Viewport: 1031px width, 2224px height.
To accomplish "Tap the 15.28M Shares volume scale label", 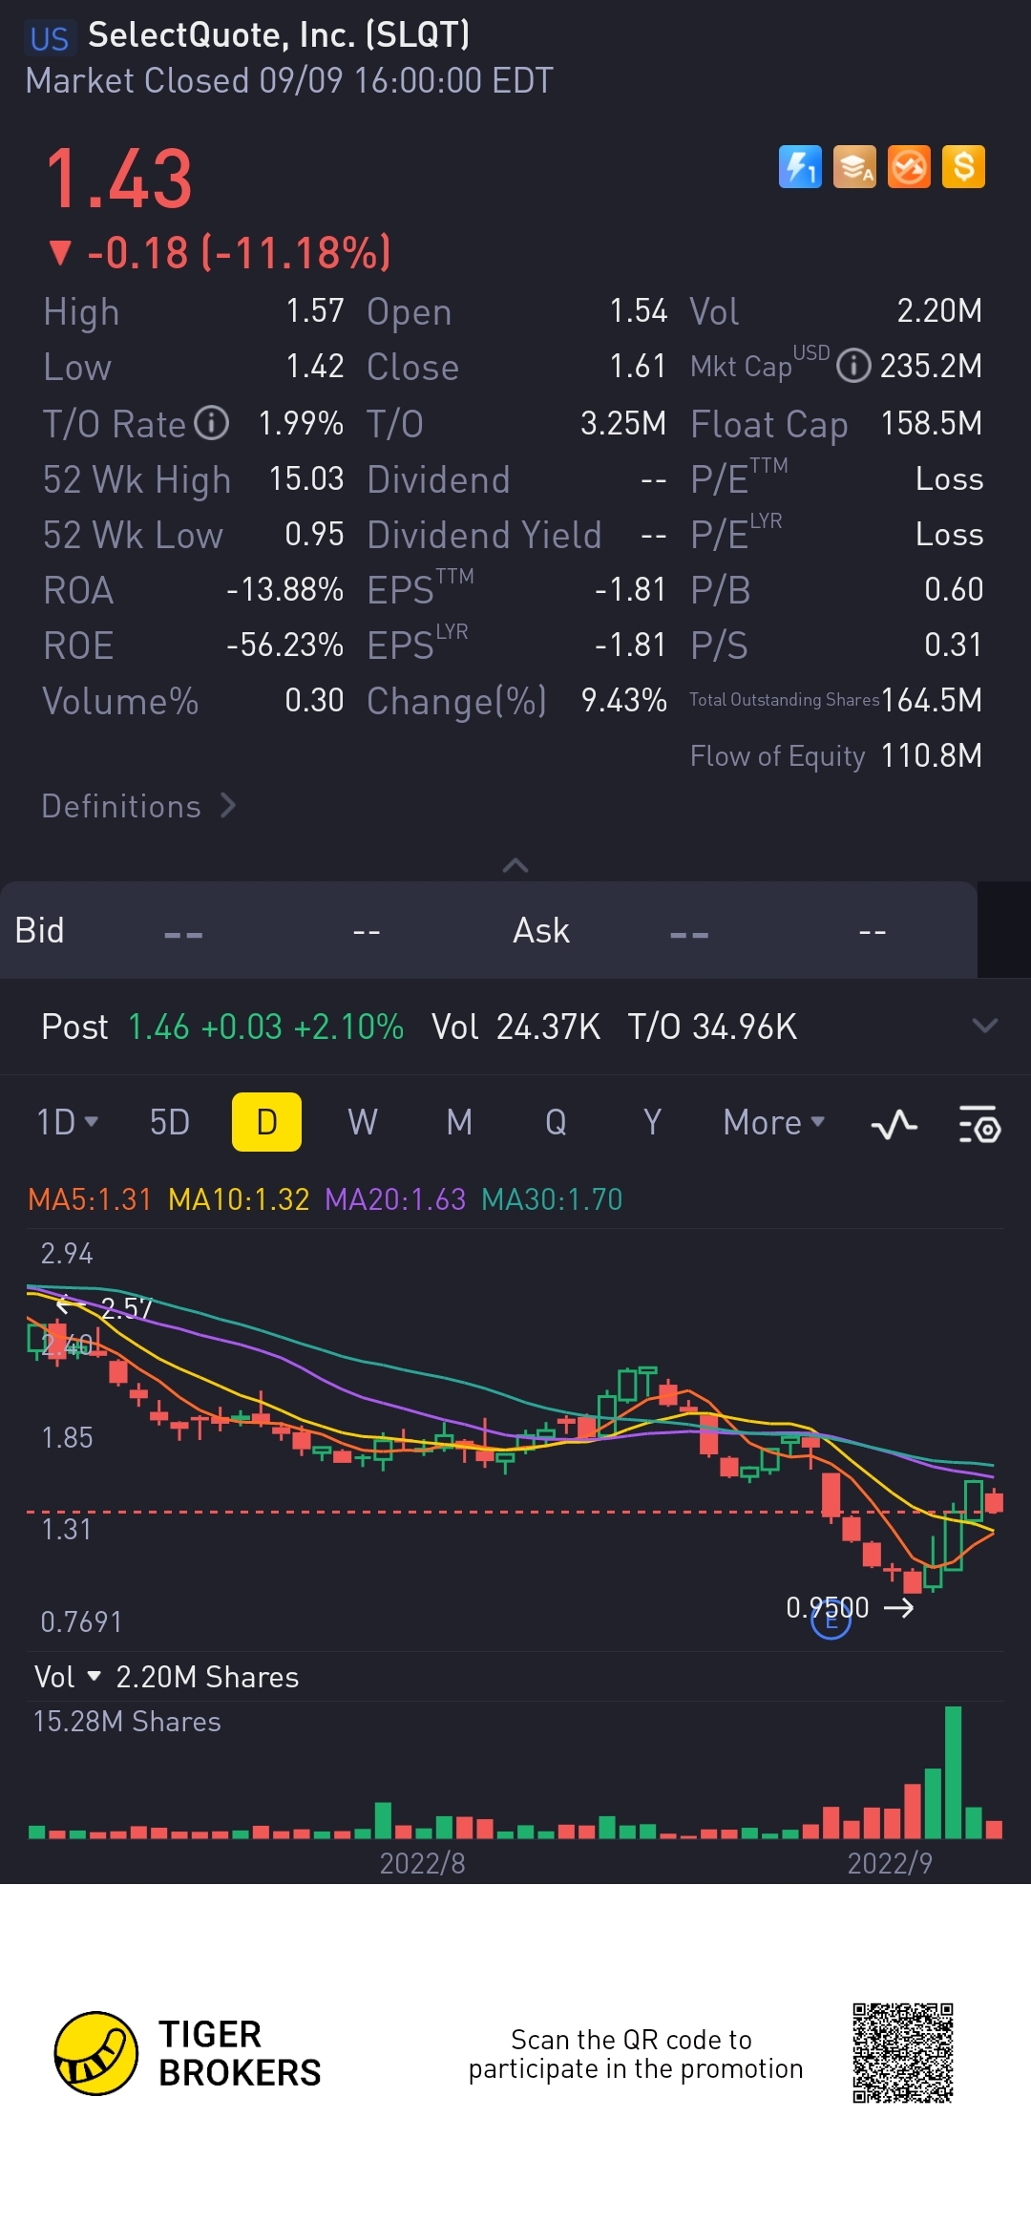I will click(x=127, y=1722).
